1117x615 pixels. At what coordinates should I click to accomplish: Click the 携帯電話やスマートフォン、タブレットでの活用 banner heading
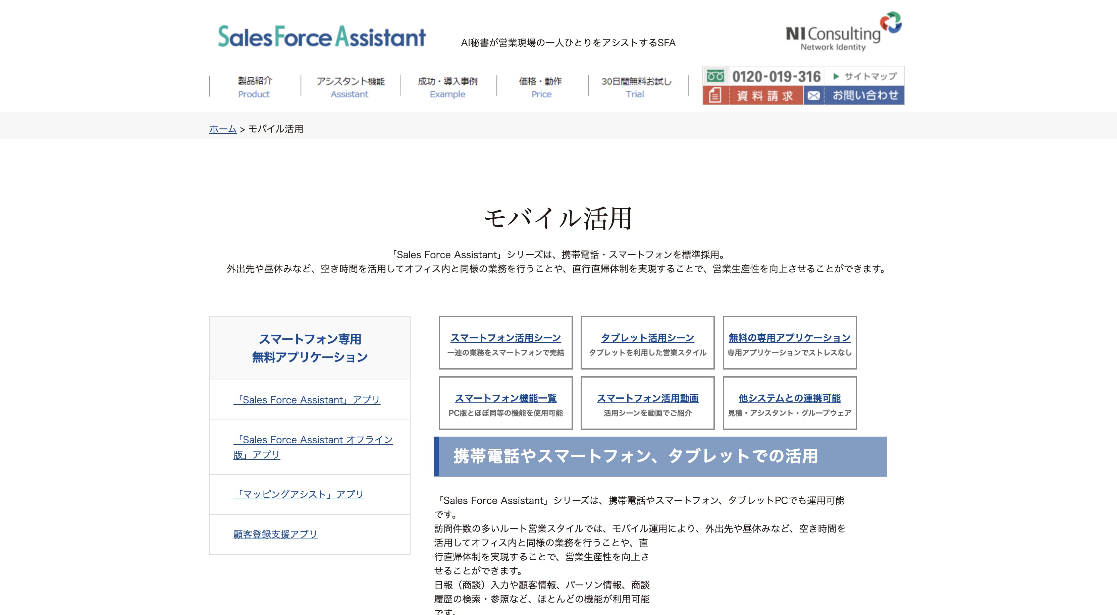coord(636,456)
